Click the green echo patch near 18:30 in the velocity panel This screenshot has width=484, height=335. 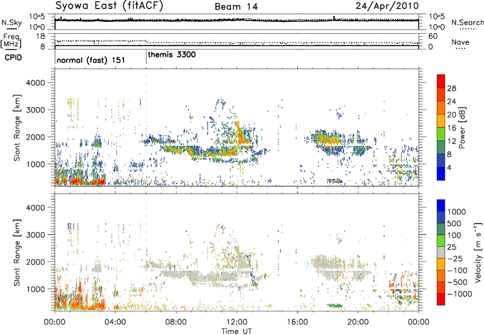[x=335, y=306]
